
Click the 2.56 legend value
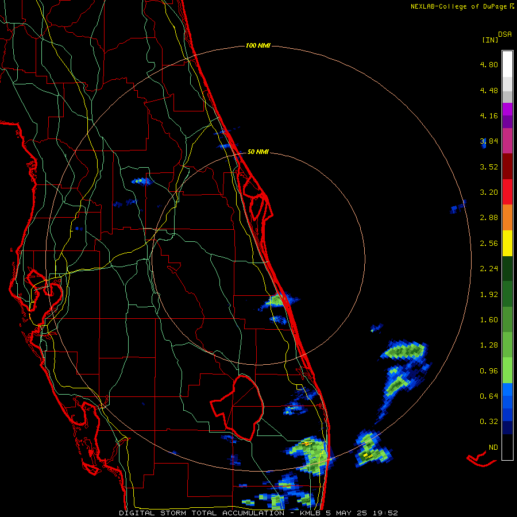point(489,244)
